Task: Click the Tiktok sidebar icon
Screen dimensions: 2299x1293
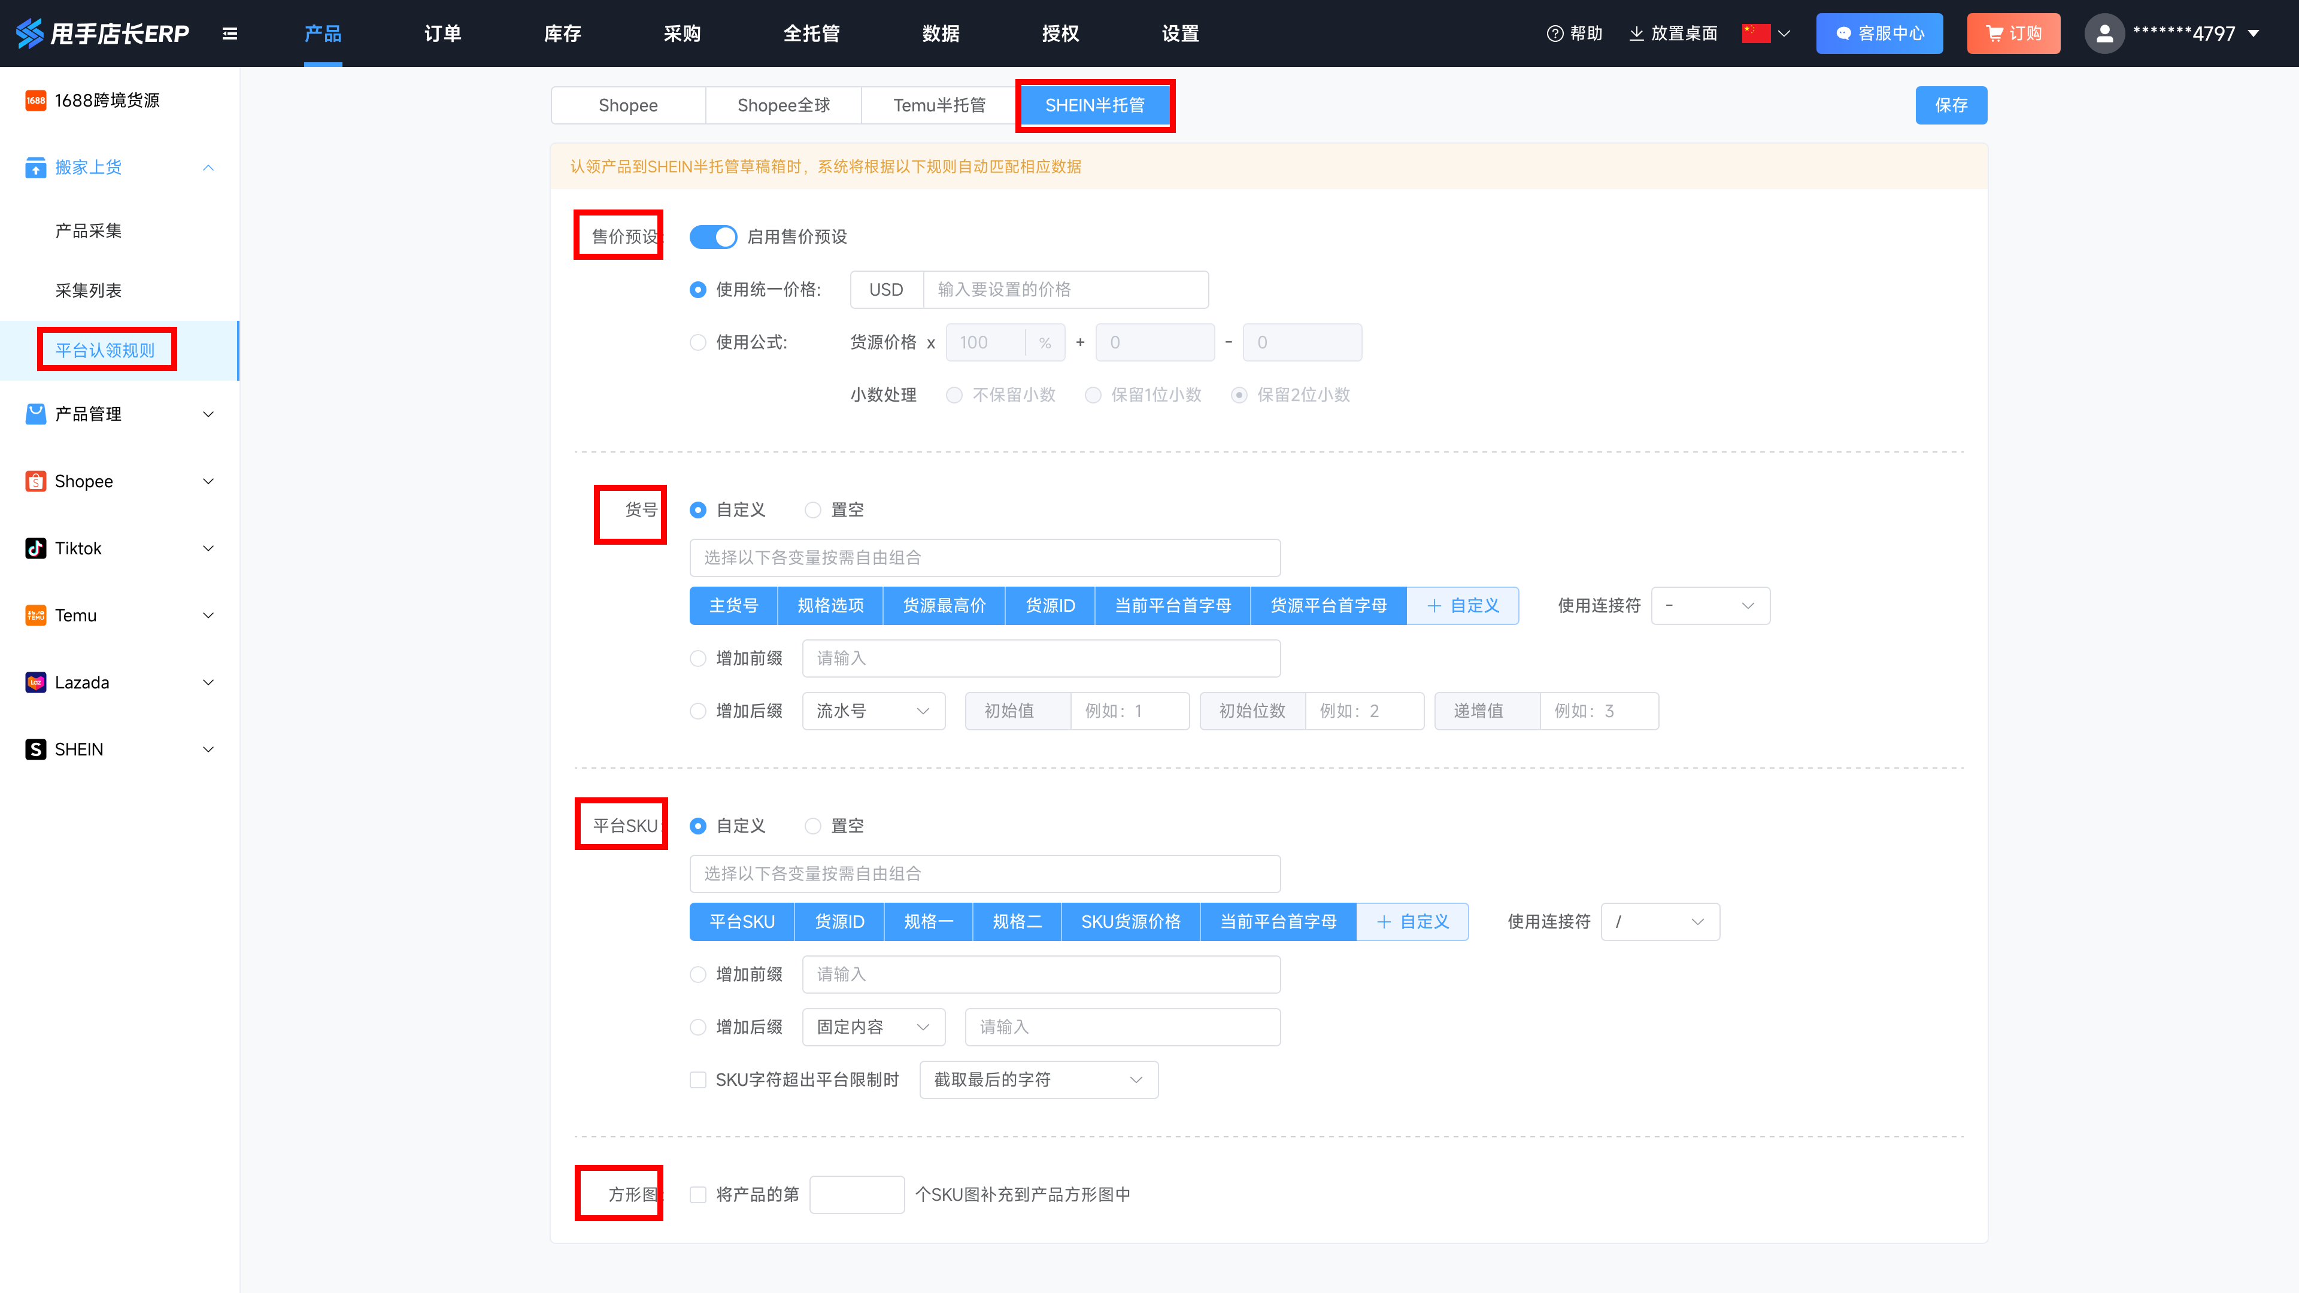Action: click(36, 548)
